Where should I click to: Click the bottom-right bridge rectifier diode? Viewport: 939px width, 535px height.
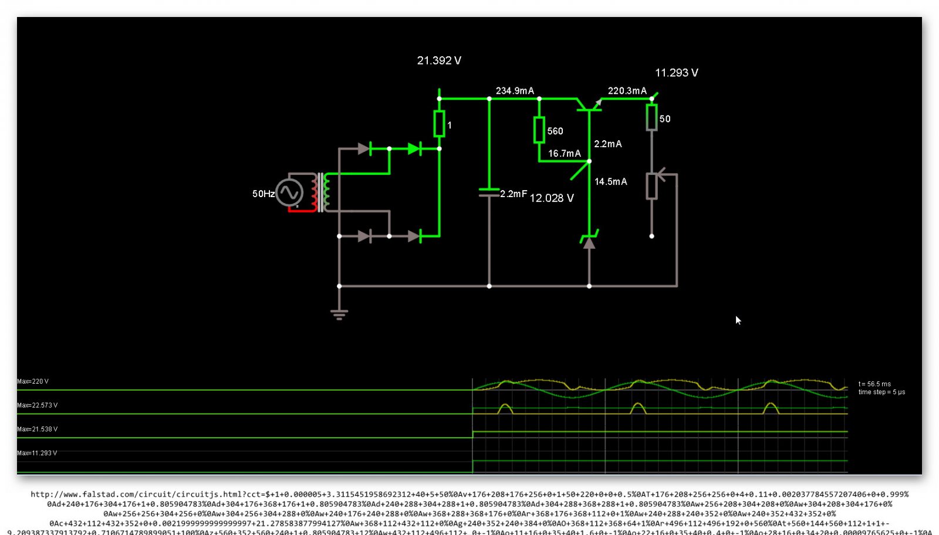(414, 236)
